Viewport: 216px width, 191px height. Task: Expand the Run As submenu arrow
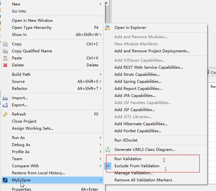point(100,138)
